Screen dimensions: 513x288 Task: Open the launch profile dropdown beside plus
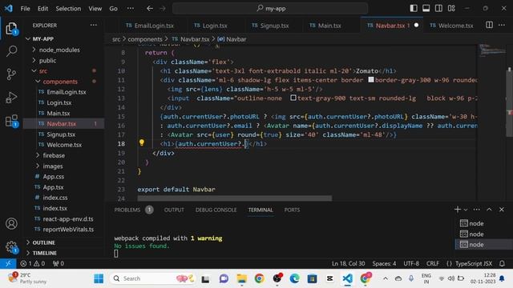466,210
